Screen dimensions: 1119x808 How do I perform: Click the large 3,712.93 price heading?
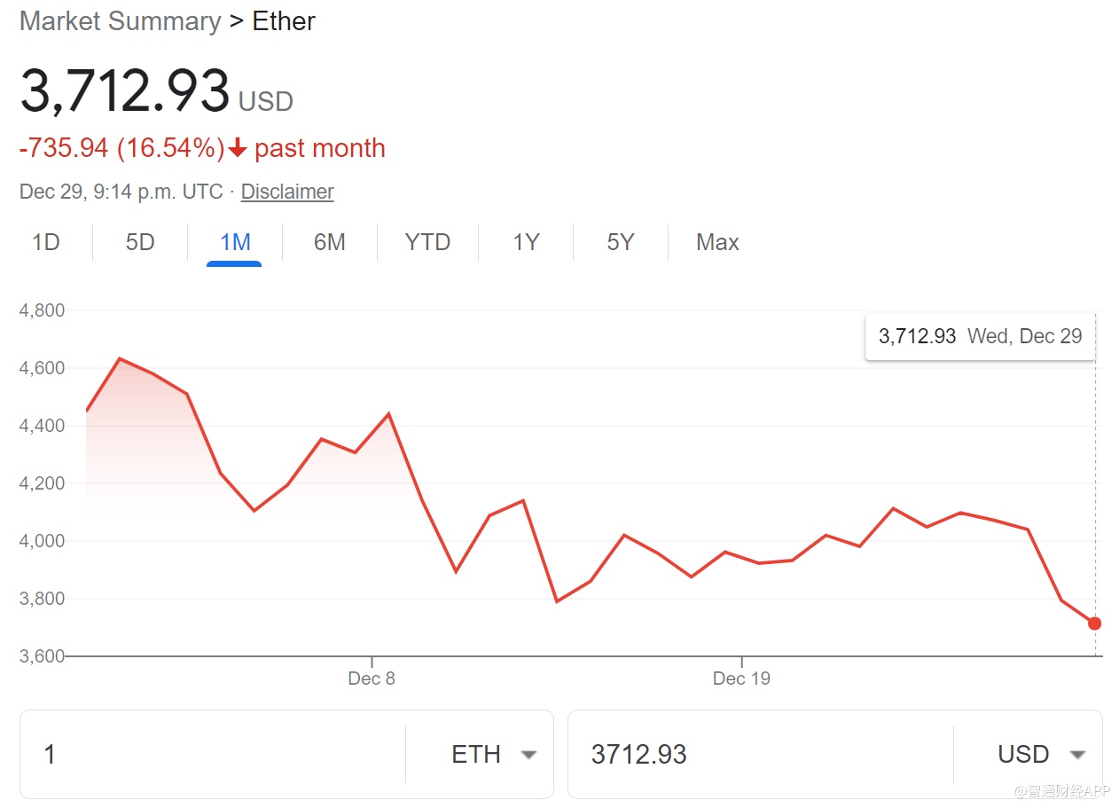tap(125, 91)
